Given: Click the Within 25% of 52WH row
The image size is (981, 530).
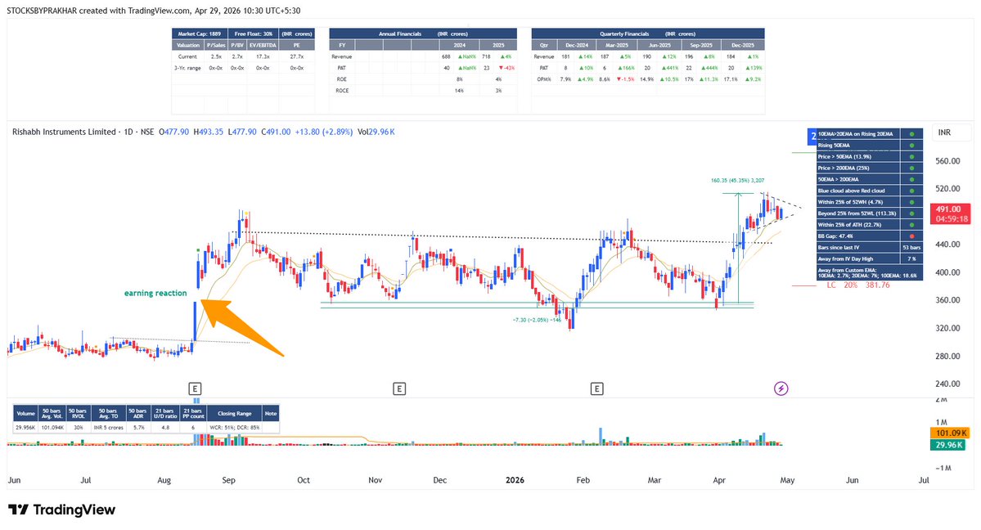Looking at the screenshot, I should click(x=870, y=201).
